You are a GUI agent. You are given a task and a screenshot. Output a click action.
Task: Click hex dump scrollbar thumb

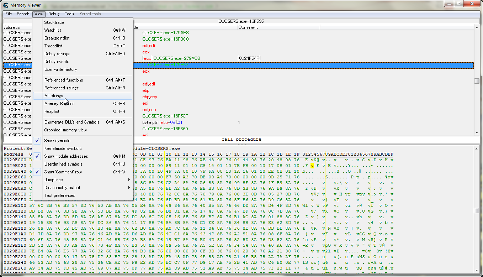tap(477, 211)
